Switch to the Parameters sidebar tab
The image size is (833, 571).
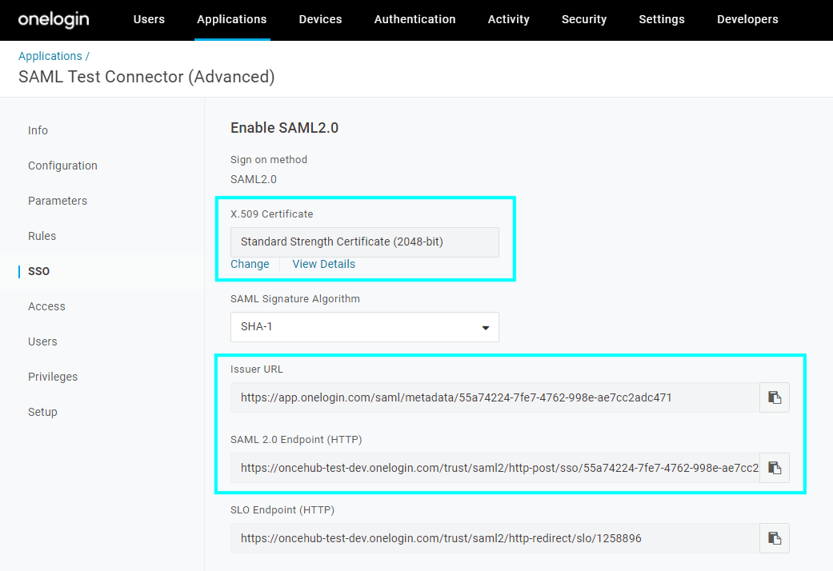[58, 201]
